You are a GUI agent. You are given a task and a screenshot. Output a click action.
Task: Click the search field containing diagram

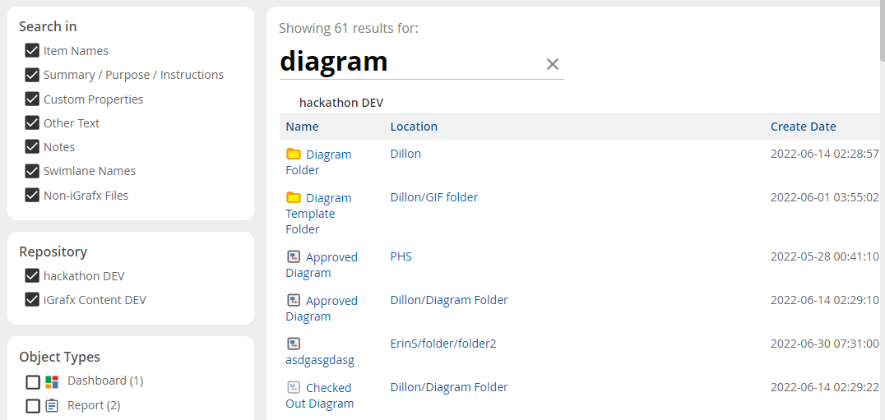tap(407, 62)
